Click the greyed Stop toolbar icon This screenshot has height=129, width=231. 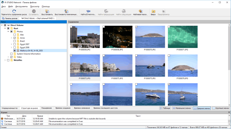pyautogui.click(x=34, y=11)
